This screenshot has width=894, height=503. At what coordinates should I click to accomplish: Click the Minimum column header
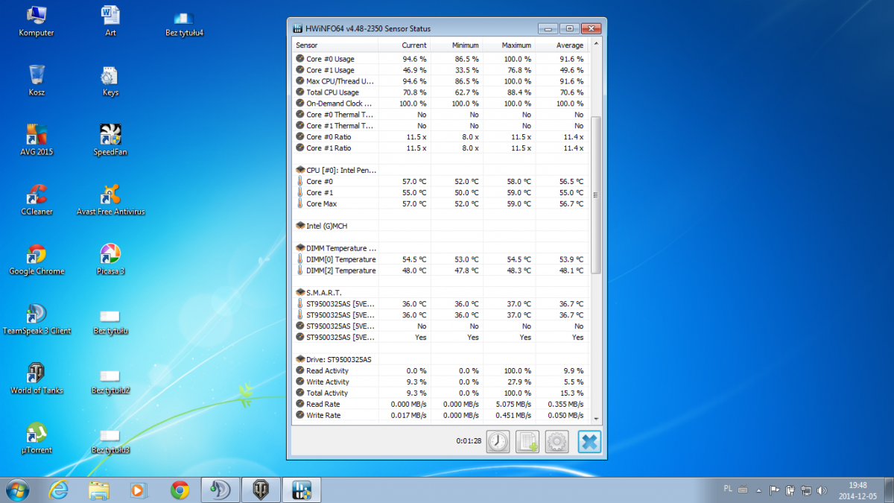(457, 45)
